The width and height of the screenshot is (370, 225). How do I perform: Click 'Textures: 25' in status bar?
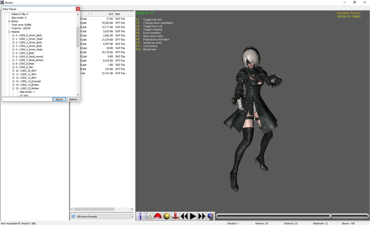[291, 223]
